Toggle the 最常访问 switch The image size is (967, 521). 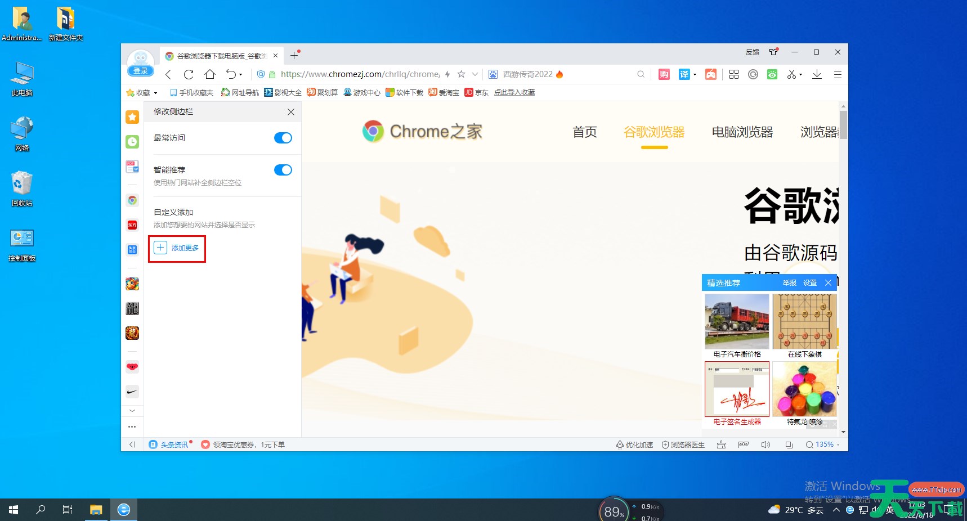point(283,138)
